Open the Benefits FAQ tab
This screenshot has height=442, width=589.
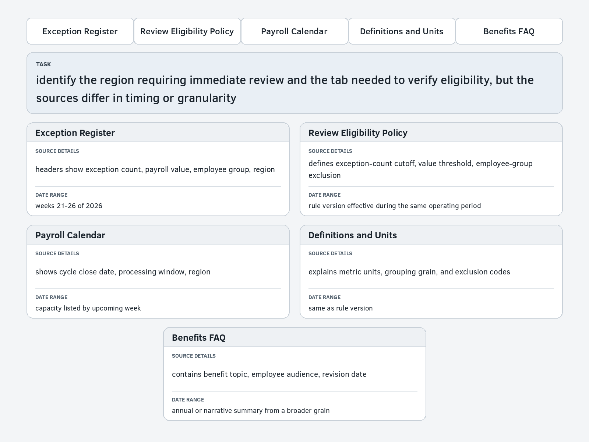509,31
